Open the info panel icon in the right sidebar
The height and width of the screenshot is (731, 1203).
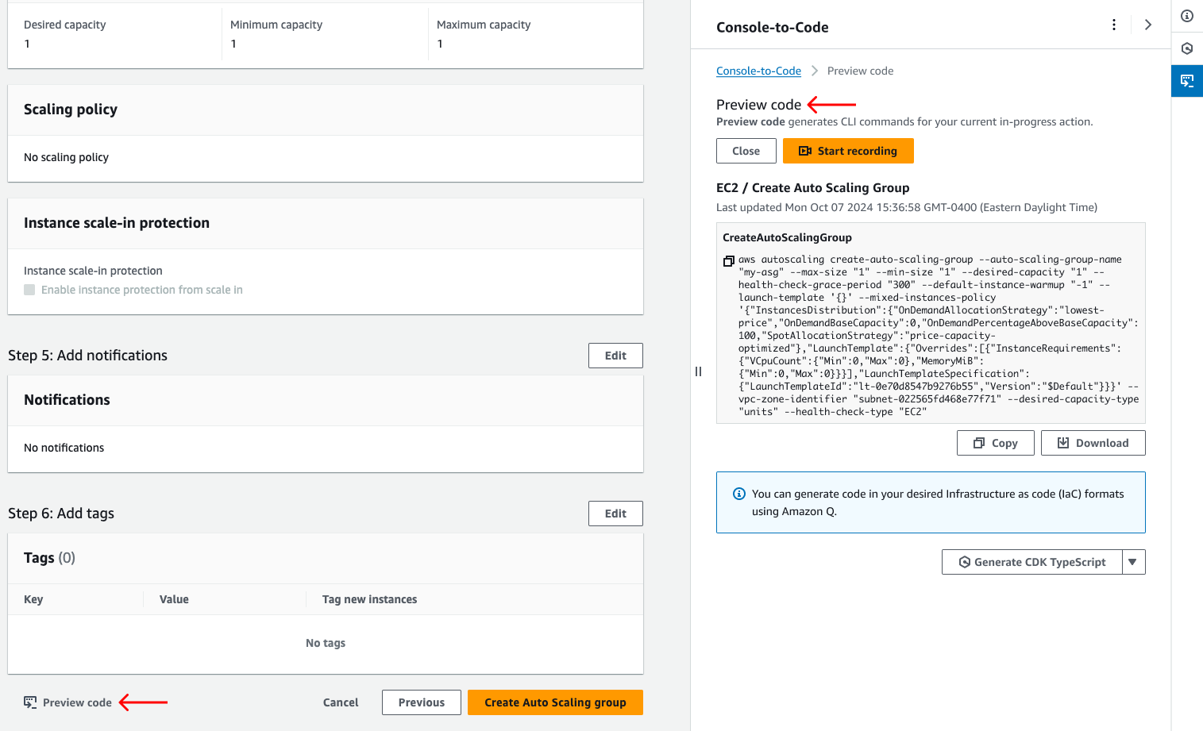tap(1187, 16)
